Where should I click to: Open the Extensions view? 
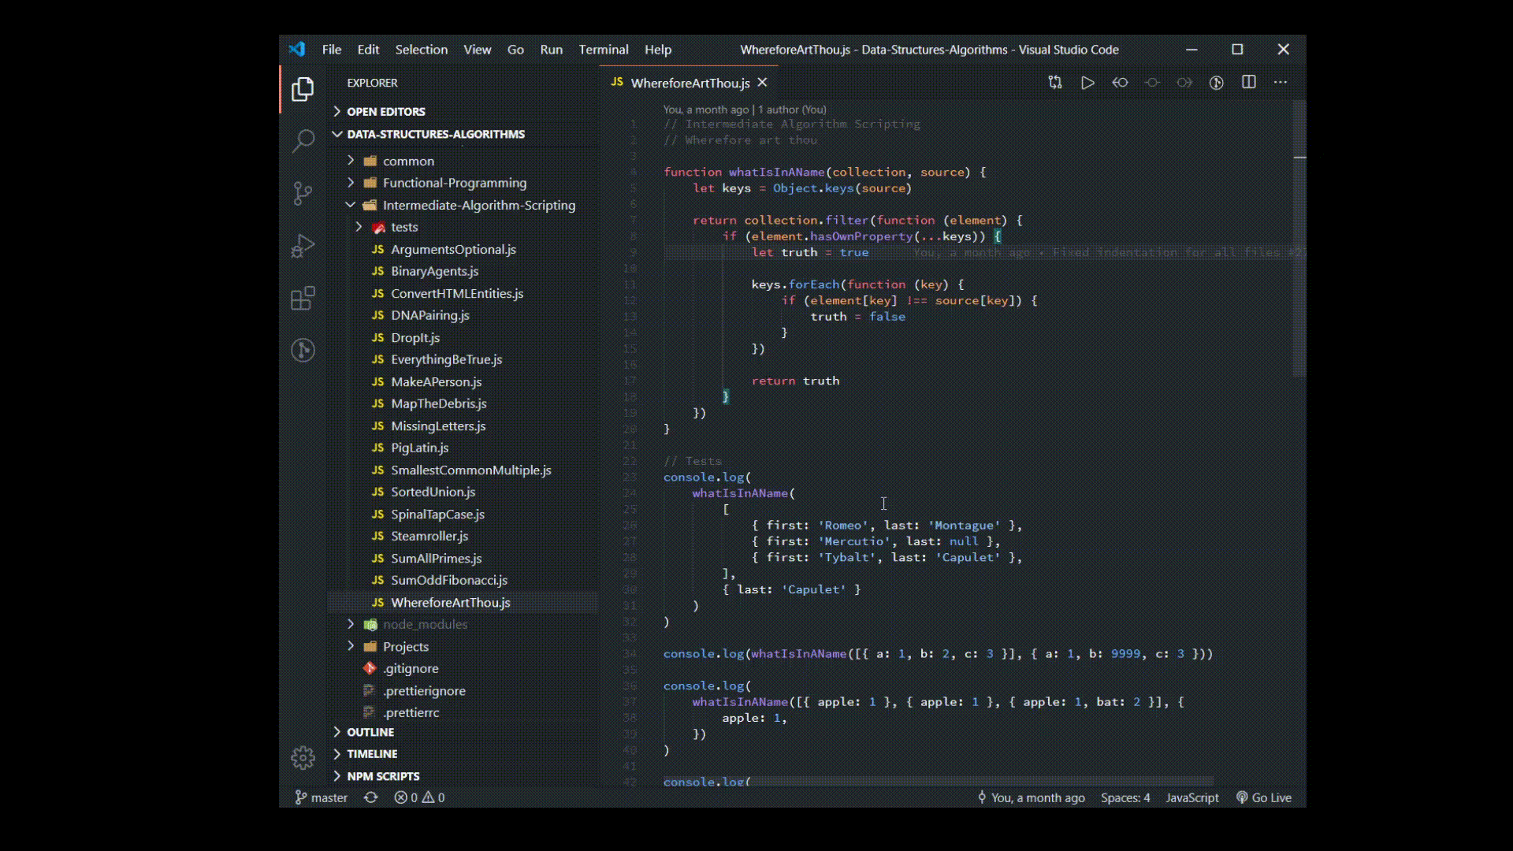[x=303, y=298]
